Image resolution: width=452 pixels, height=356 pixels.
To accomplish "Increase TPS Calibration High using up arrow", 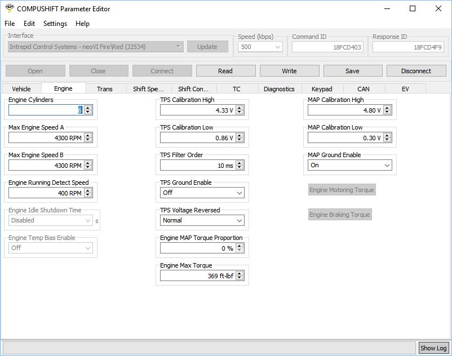I will click(240, 108).
